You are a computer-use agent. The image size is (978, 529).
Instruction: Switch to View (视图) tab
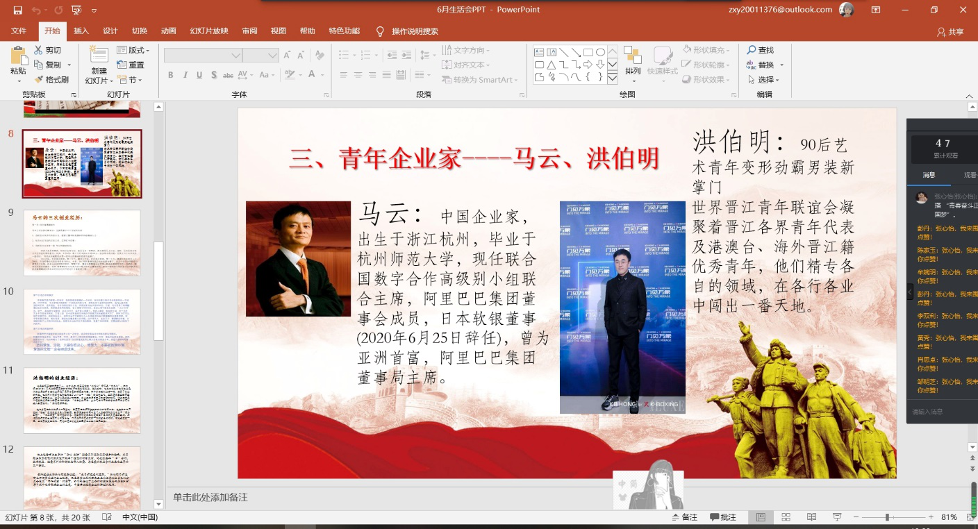(279, 31)
